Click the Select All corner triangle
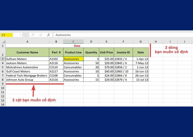The width and height of the screenshot is (193, 137). [2, 41]
